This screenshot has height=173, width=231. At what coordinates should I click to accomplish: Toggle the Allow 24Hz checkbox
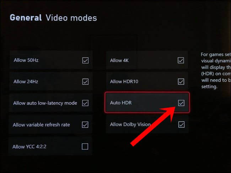85,82
